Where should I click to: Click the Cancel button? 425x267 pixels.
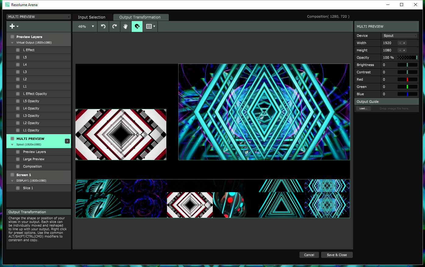[x=309, y=255]
